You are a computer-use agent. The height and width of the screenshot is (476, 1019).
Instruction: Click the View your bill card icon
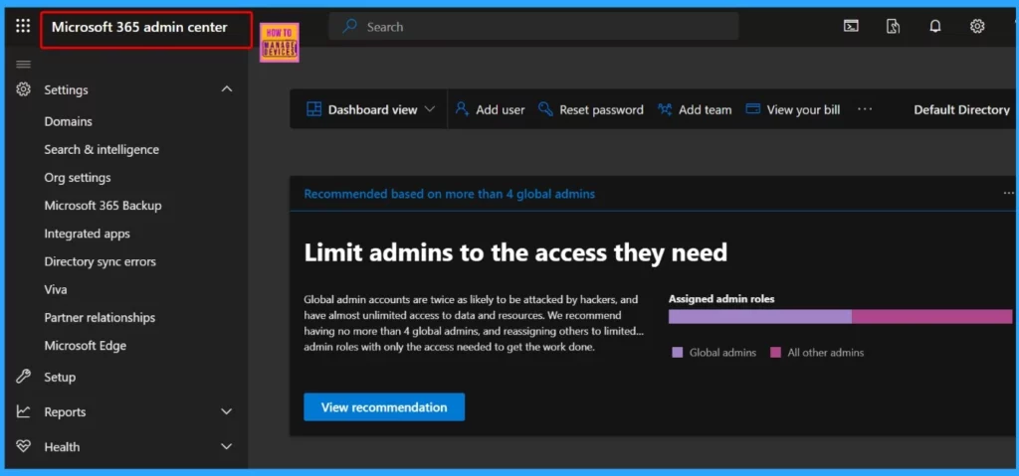pos(752,109)
